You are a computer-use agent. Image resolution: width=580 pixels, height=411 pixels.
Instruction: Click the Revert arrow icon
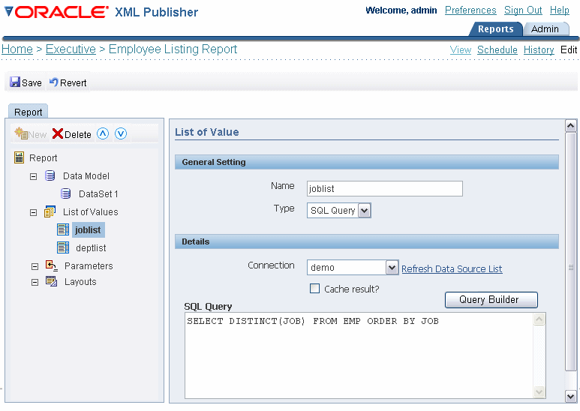point(54,82)
